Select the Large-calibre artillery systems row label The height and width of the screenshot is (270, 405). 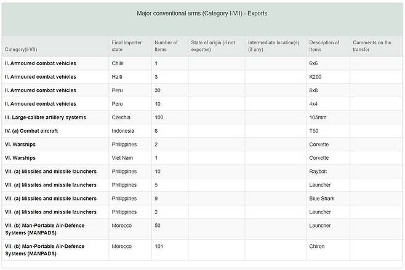click(x=46, y=117)
